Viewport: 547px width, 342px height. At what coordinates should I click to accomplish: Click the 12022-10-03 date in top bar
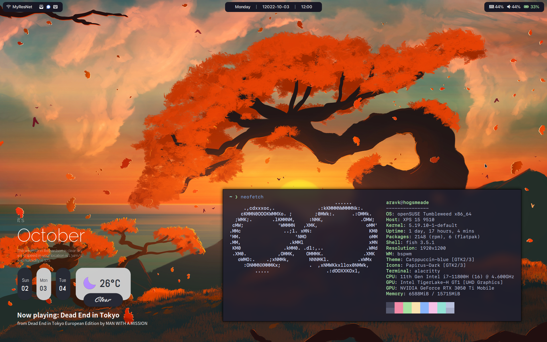275,7
